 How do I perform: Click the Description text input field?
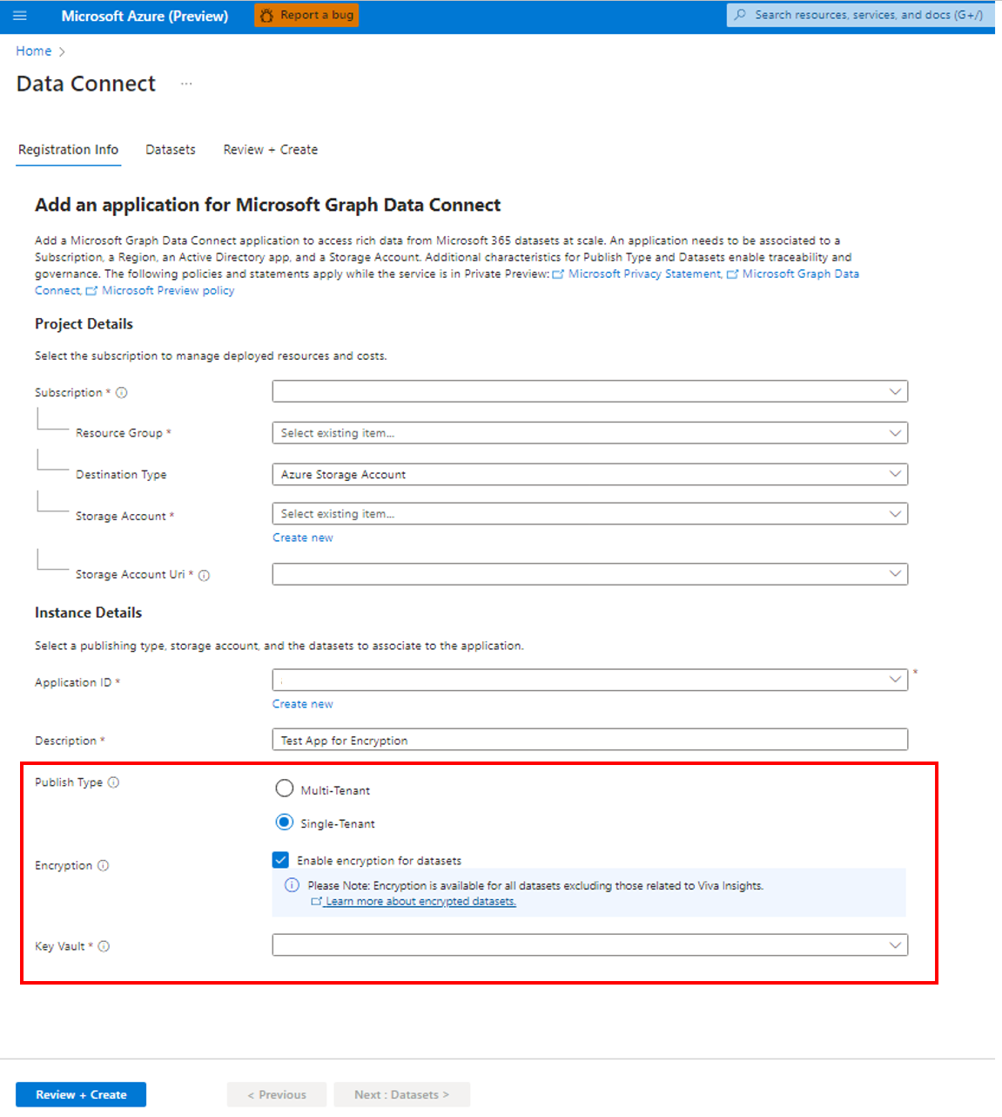588,739
